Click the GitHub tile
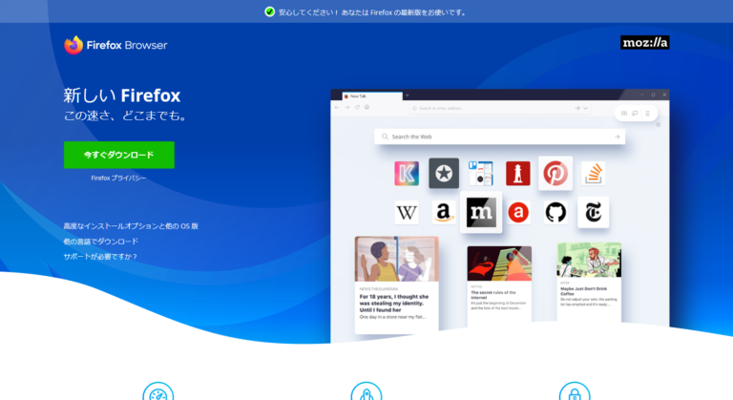This screenshot has width=733, height=400. [x=555, y=212]
